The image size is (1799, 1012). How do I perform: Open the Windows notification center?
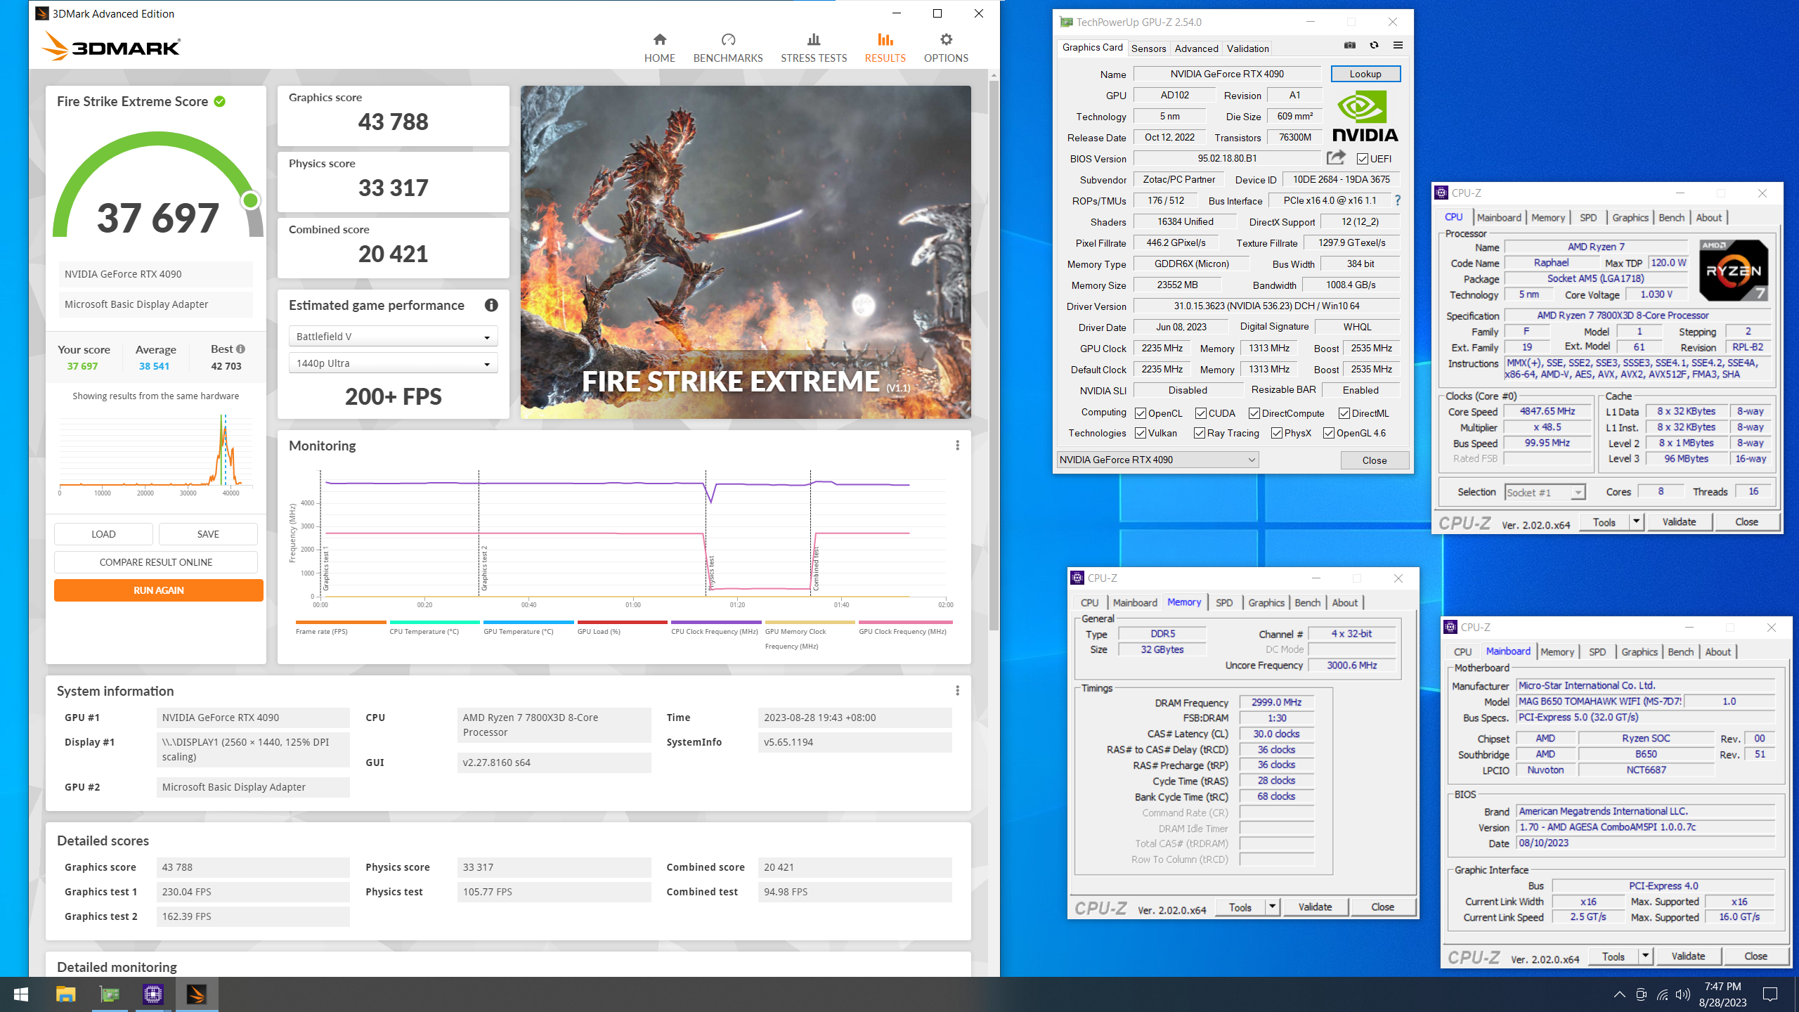click(1770, 994)
